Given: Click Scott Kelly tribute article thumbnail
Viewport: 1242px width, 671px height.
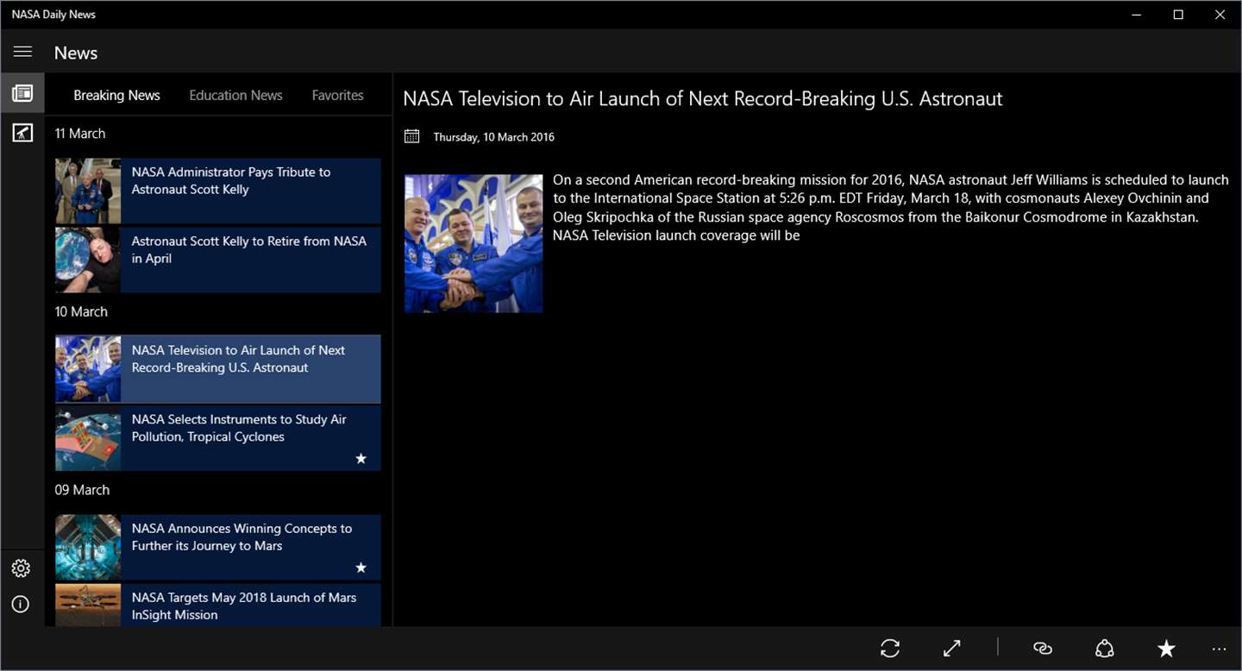Looking at the screenshot, I should coord(88,191).
